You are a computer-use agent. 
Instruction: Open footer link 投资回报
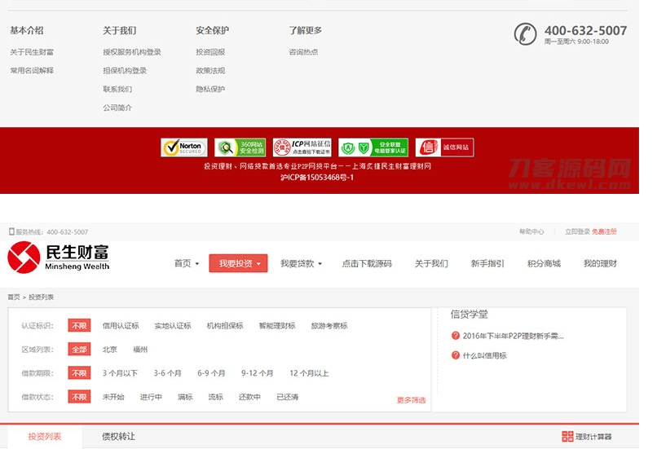coord(210,52)
